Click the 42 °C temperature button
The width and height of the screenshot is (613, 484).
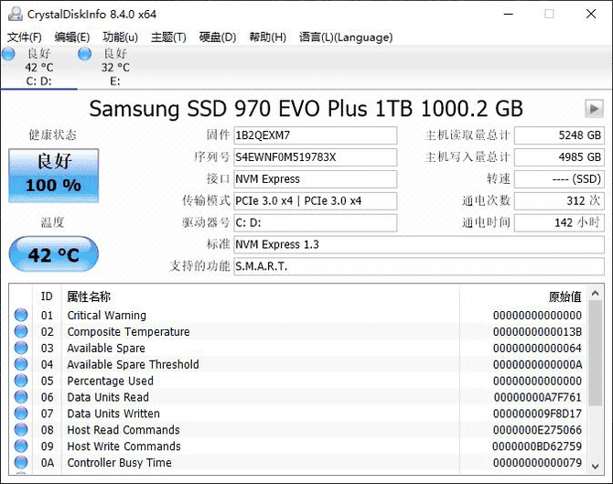54,254
